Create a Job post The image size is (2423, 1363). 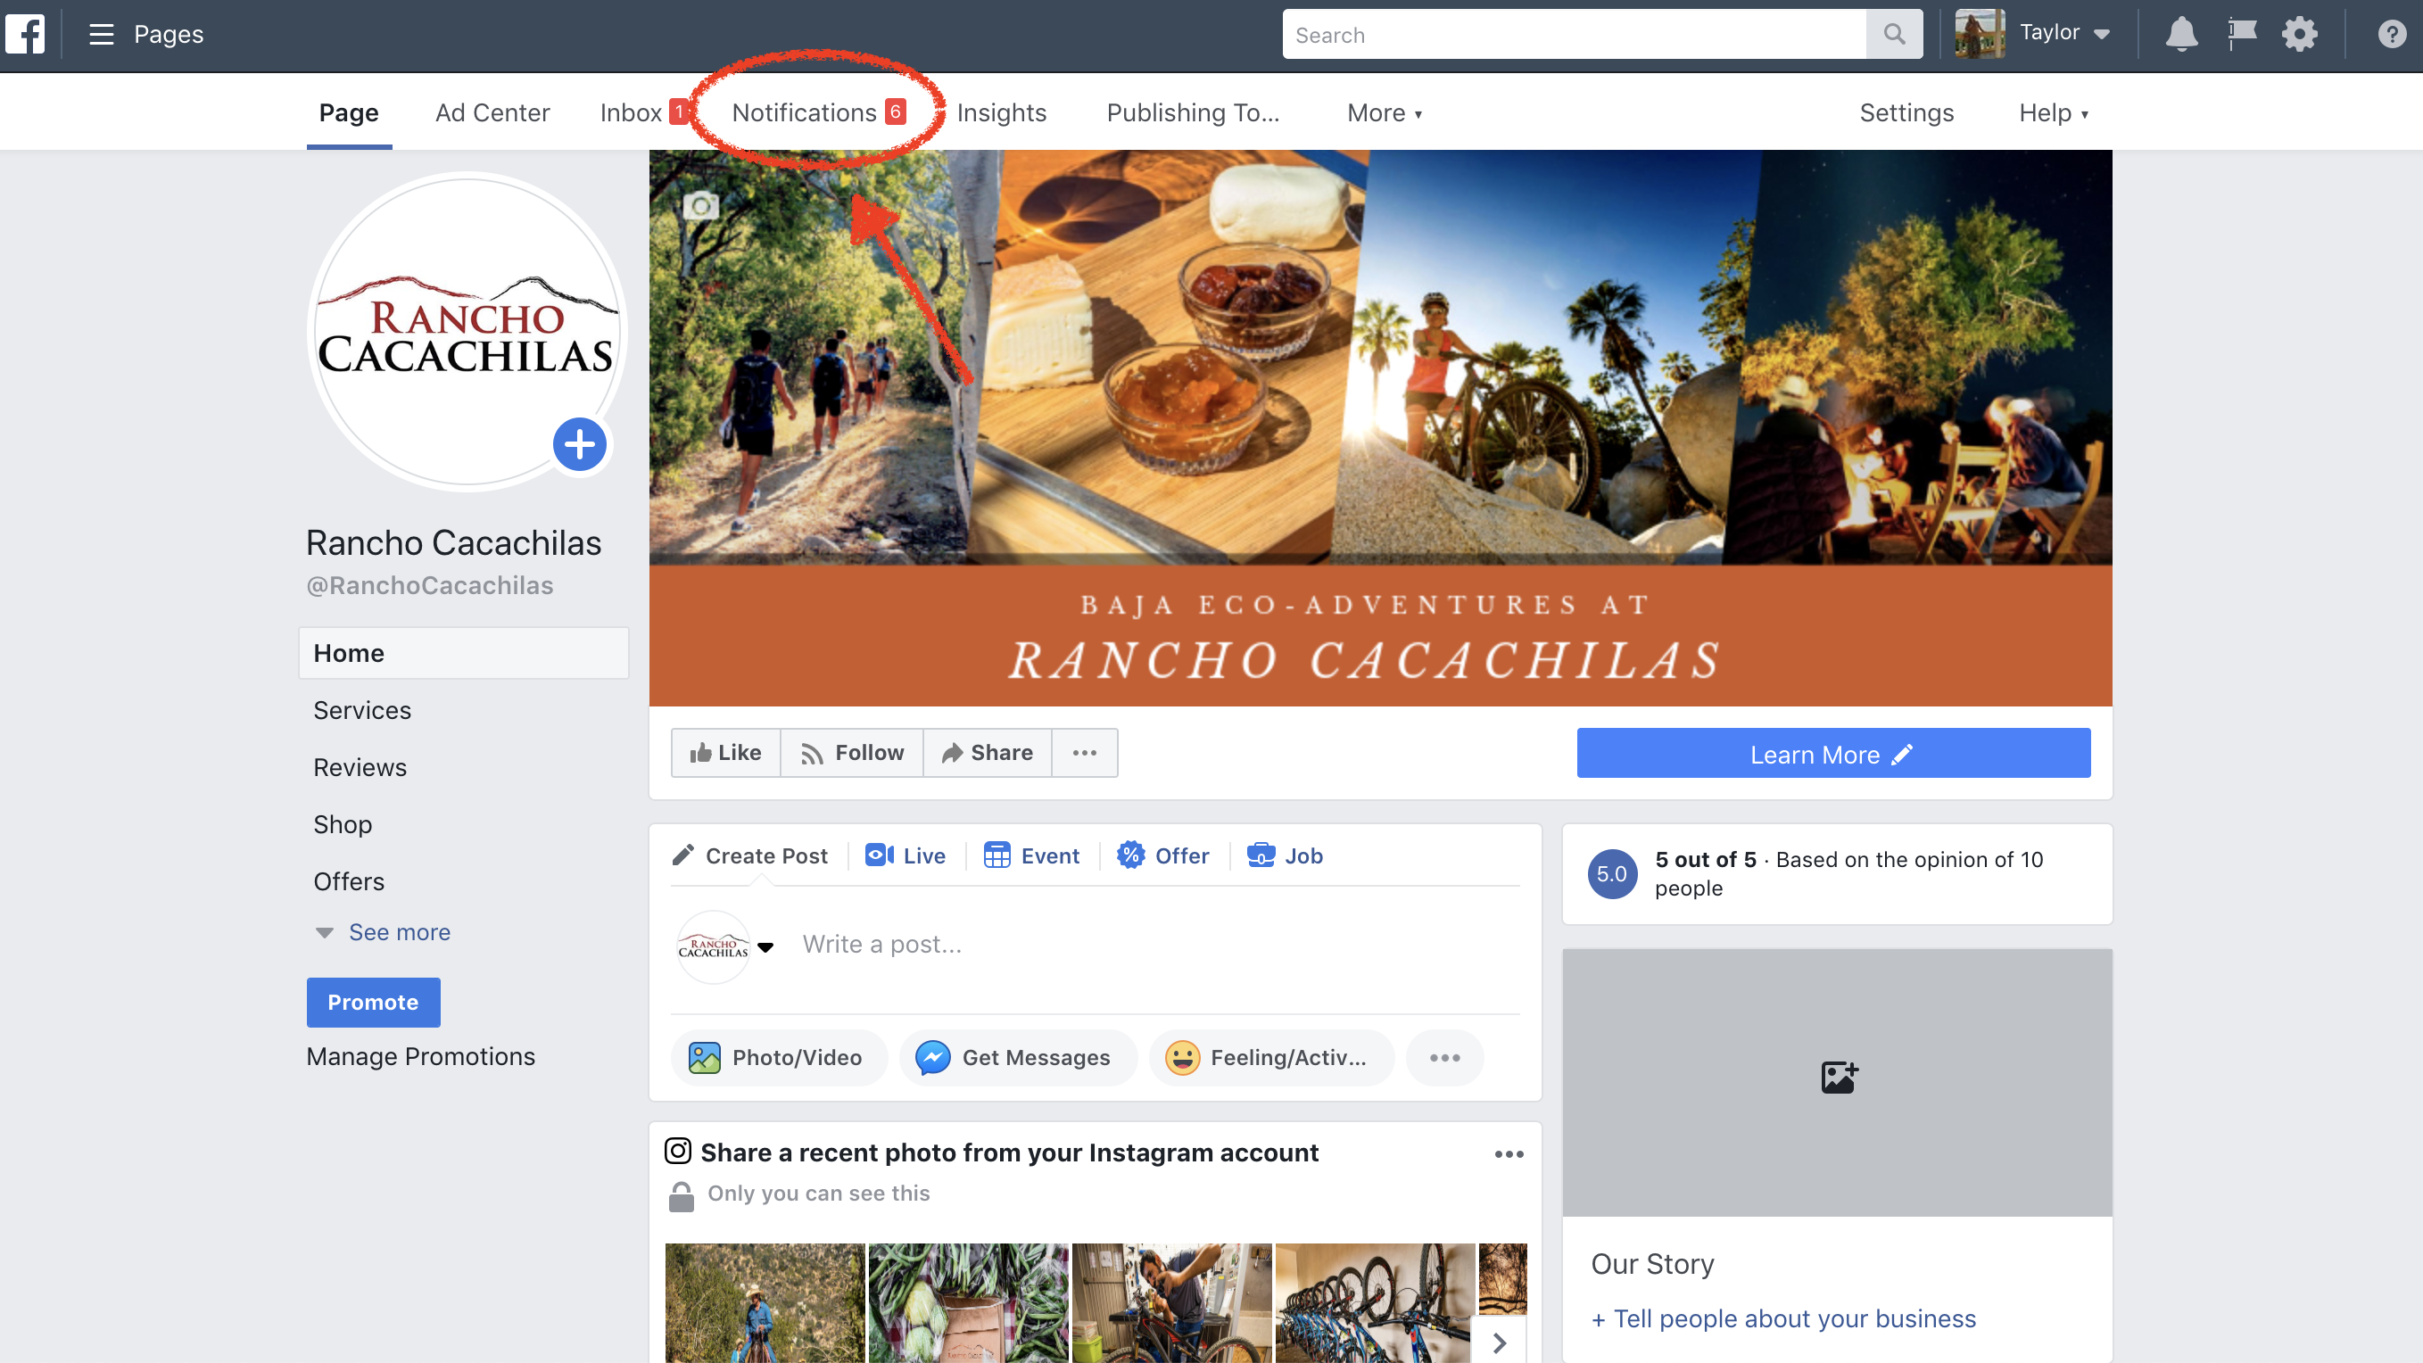[1285, 856]
